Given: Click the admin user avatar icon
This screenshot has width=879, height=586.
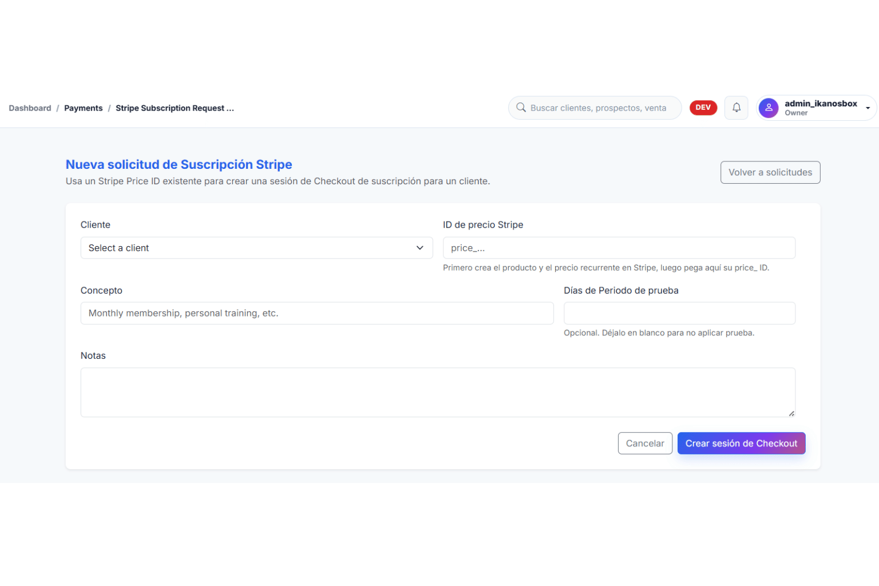Looking at the screenshot, I should pyautogui.click(x=769, y=108).
